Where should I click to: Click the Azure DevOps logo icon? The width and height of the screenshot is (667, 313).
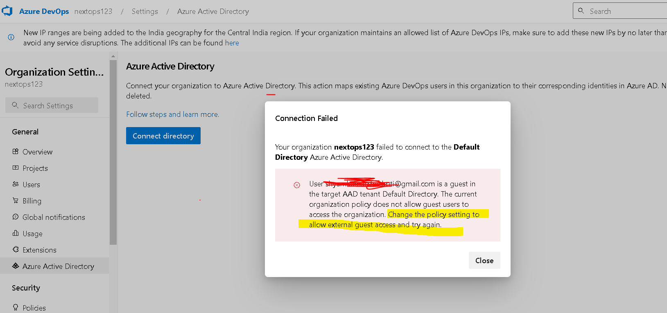pos(7,11)
